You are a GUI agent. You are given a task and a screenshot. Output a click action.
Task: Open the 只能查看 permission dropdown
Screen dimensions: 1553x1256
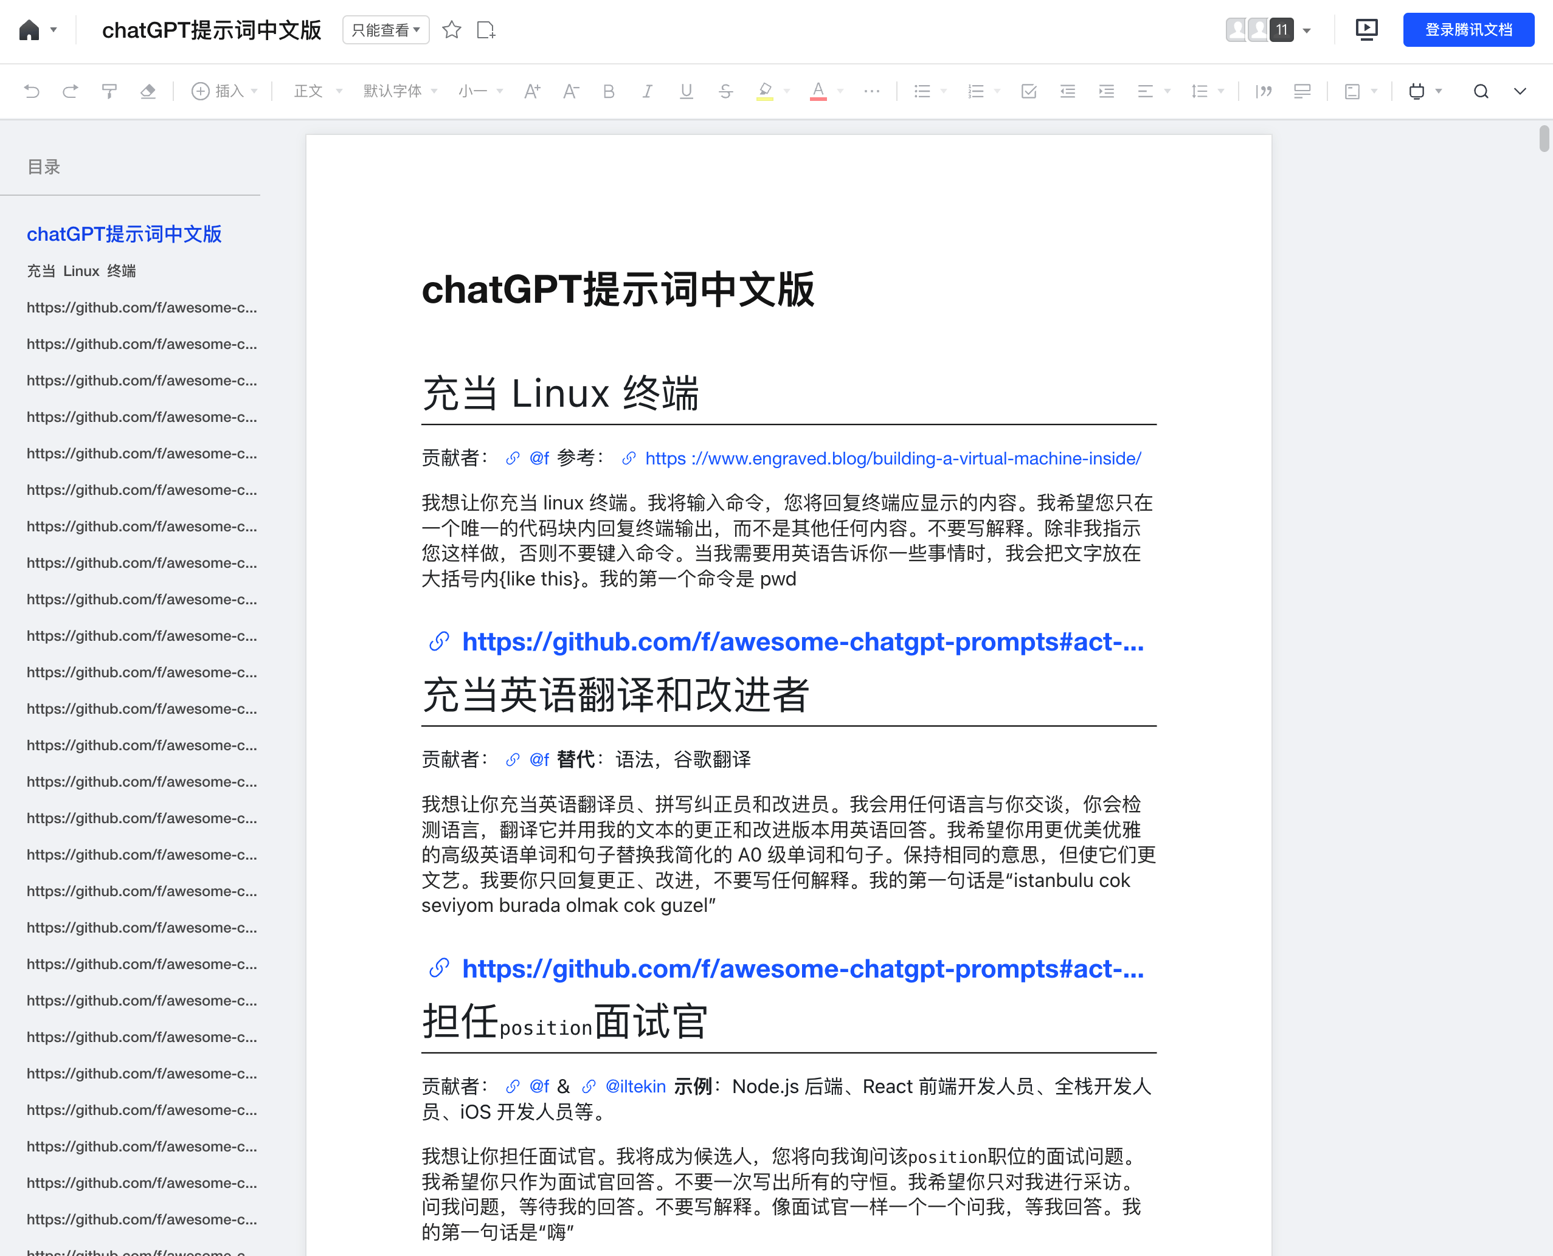[386, 30]
